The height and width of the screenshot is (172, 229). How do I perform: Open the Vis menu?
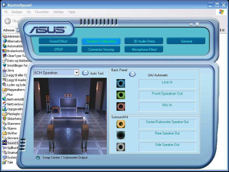[28, 12]
